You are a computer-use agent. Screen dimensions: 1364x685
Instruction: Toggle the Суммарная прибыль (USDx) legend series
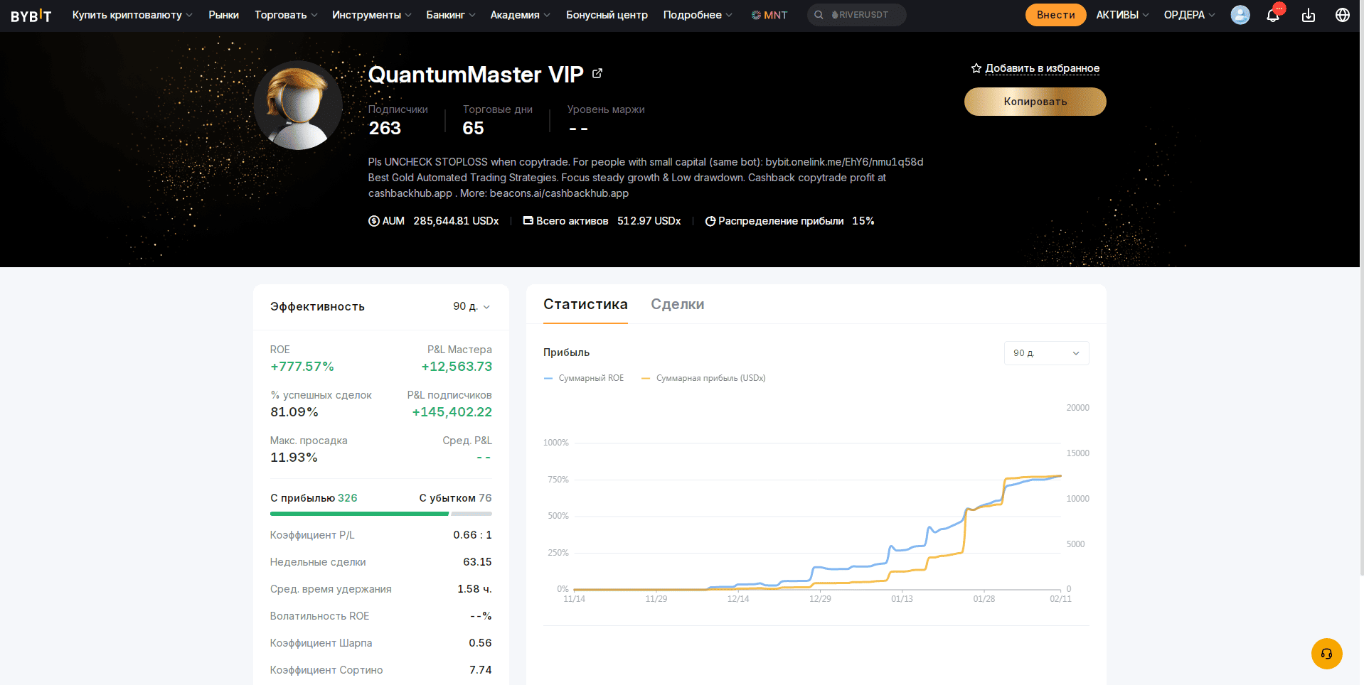tap(703, 378)
